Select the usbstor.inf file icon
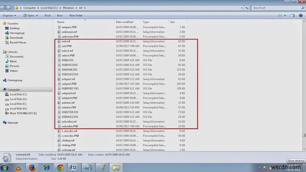 coord(59,103)
